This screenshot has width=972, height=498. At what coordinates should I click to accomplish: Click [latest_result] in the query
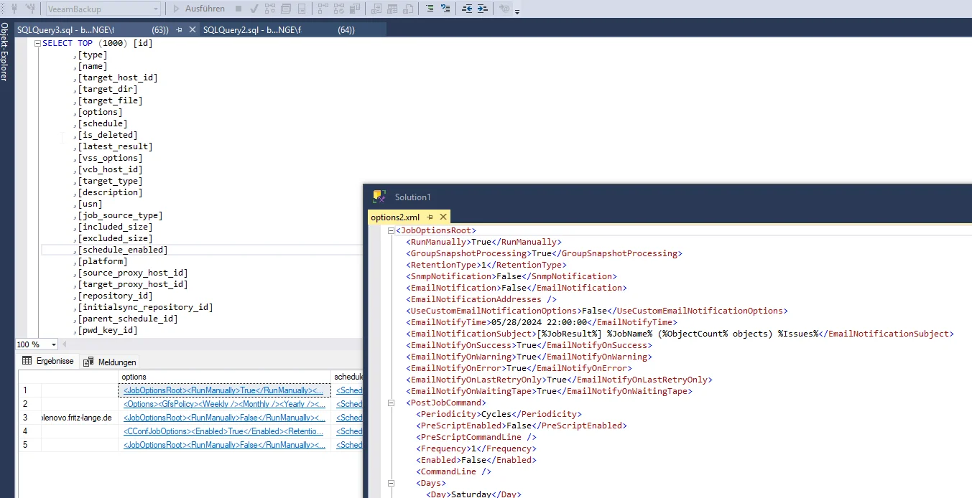(115, 146)
